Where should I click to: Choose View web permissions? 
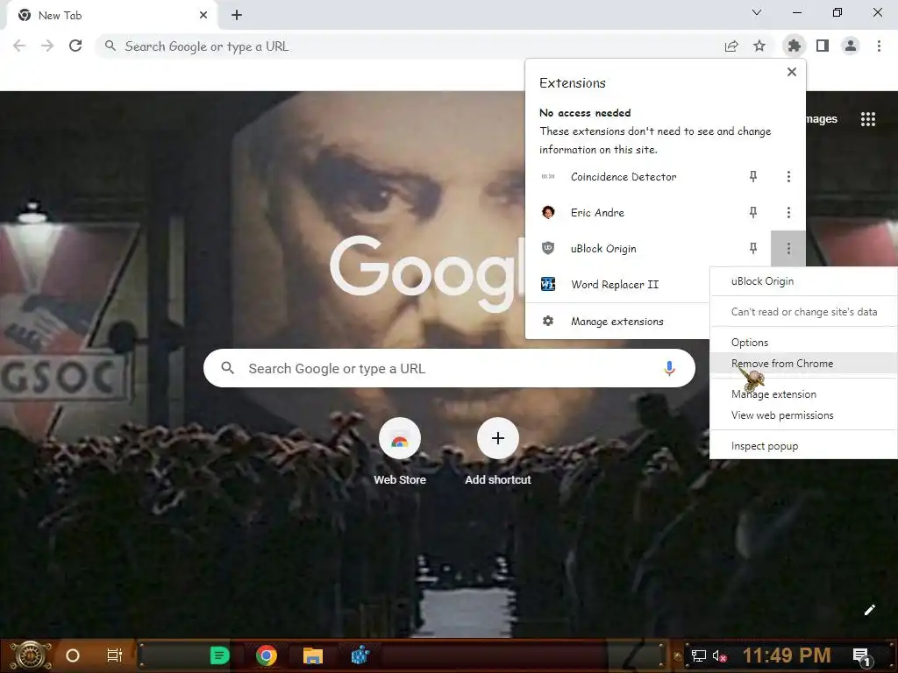(x=803, y=415)
